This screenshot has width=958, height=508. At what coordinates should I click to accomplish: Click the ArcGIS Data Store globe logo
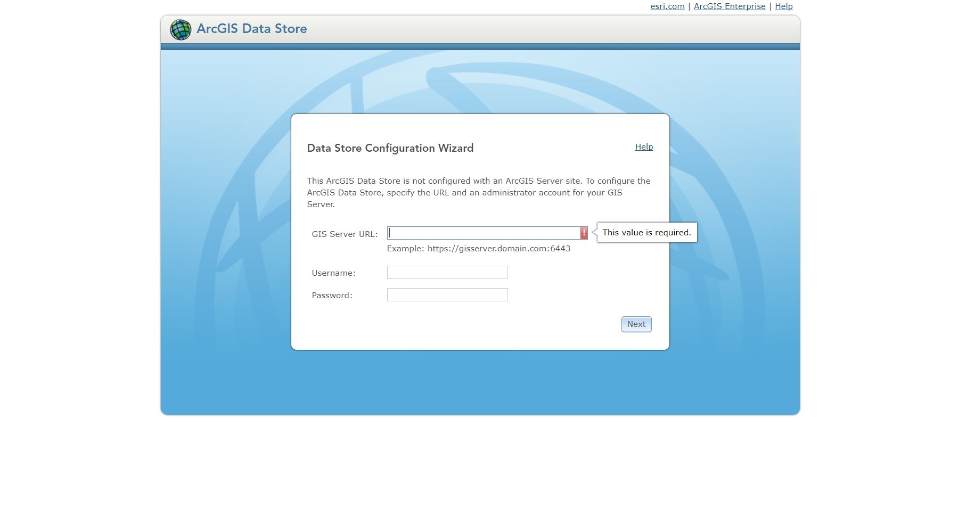point(181,30)
